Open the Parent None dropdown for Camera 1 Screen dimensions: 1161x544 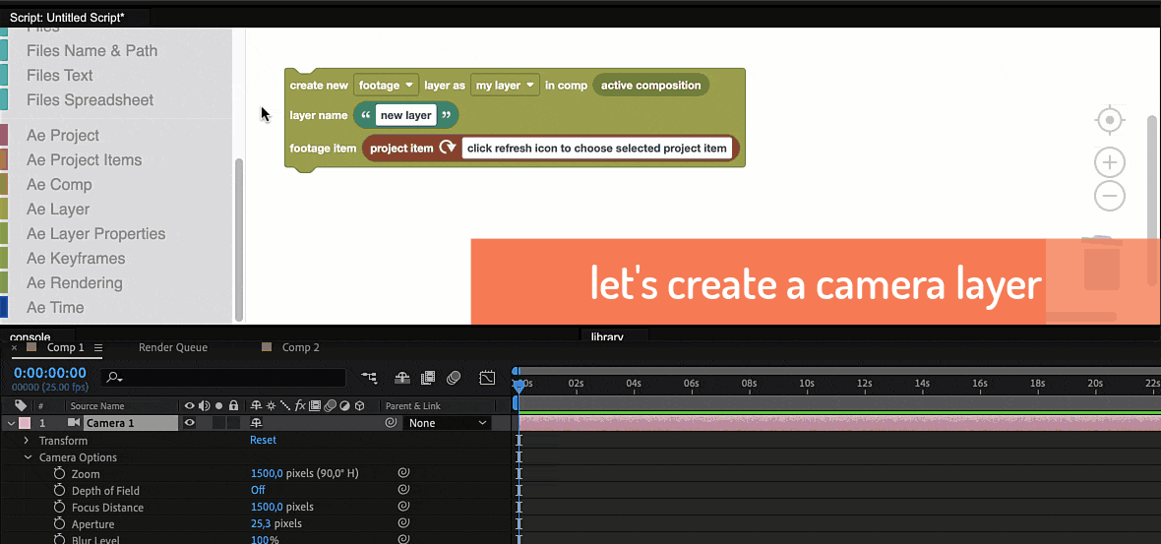click(x=447, y=423)
